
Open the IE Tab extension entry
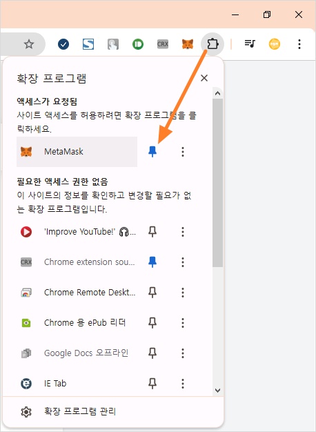click(x=77, y=383)
